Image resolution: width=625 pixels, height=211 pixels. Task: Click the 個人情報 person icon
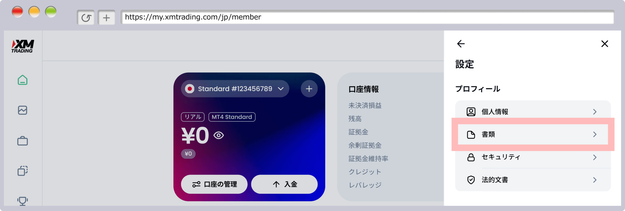pyautogui.click(x=471, y=112)
